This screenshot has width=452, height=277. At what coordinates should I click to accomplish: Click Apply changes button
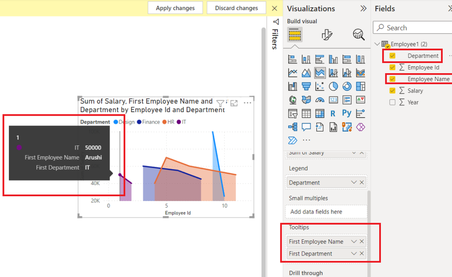(175, 8)
